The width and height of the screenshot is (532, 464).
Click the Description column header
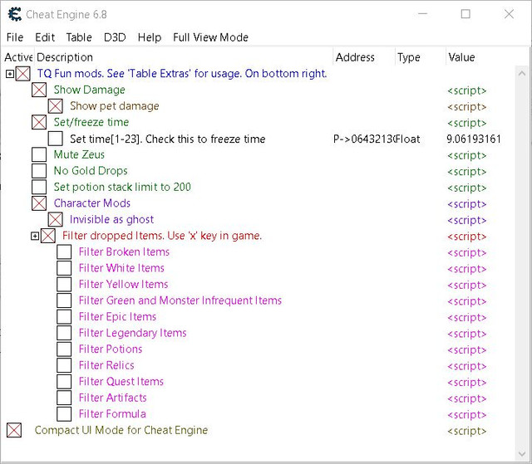pyautogui.click(x=184, y=57)
